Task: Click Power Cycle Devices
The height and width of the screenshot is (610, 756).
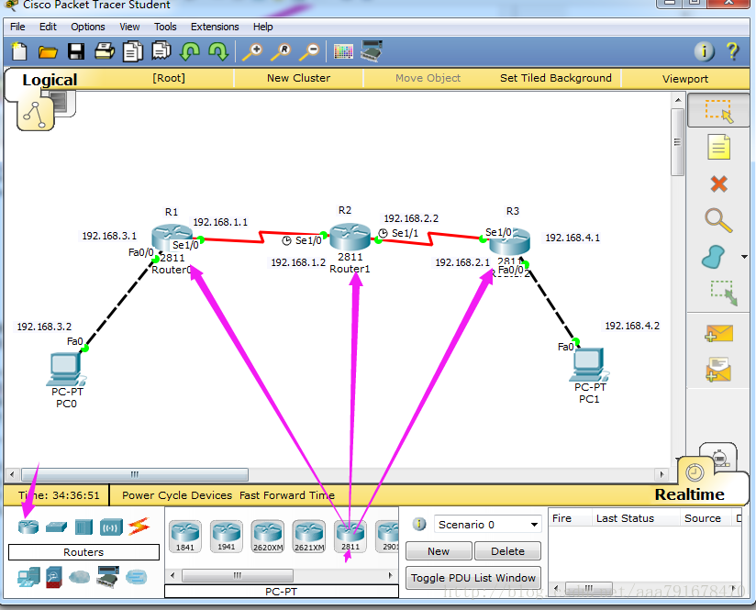Action: 177,495
